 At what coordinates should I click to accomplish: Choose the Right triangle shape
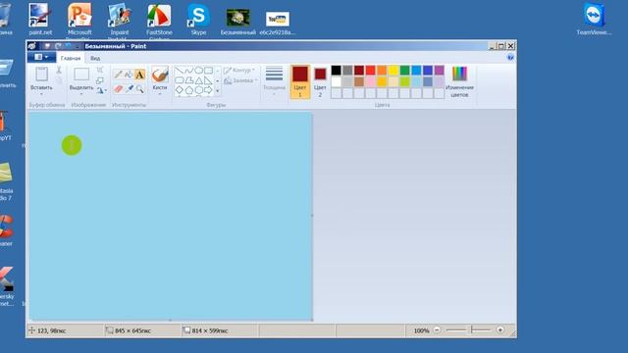tap(208, 80)
